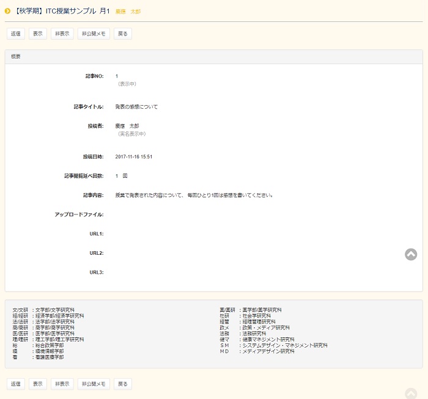The image size is (428, 399).
Task: Select the bottom 非表示 (hide) button
Action: coord(62,384)
